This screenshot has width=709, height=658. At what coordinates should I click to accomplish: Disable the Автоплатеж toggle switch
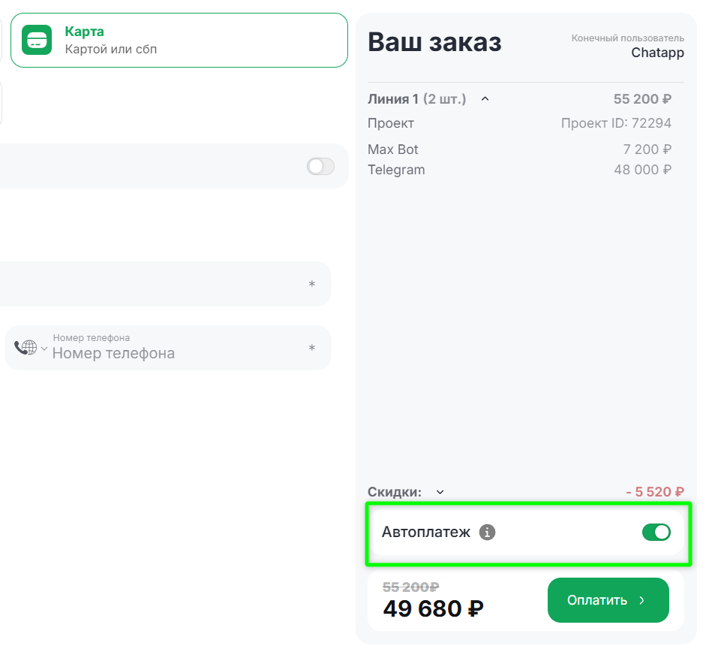[x=656, y=533]
